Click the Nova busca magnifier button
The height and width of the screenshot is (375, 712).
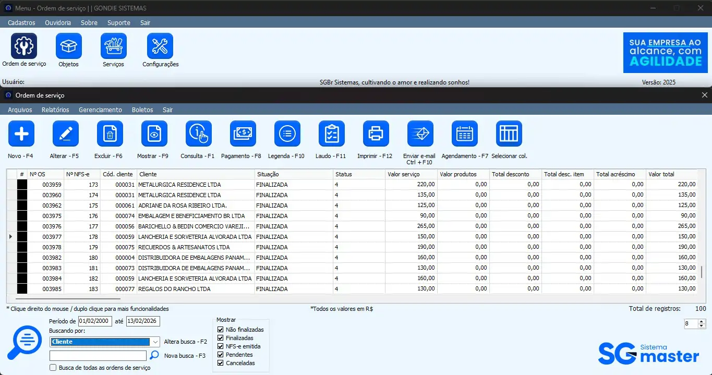(x=154, y=356)
